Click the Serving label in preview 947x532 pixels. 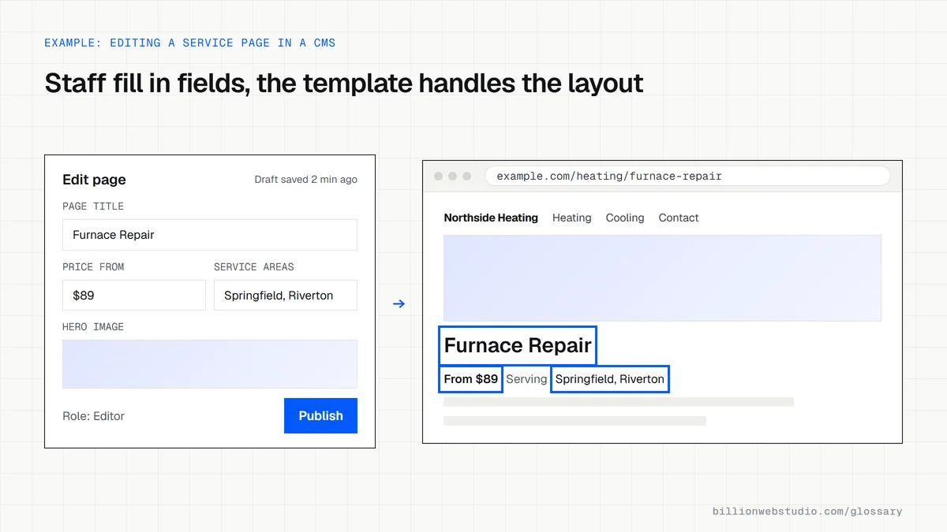coord(526,379)
